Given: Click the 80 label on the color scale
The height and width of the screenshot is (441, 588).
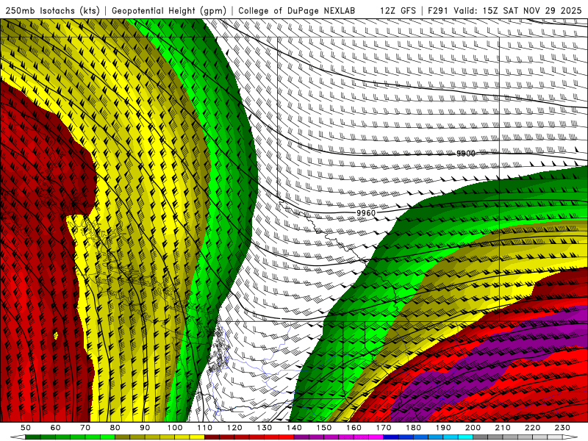Looking at the screenshot, I should tap(115, 428).
